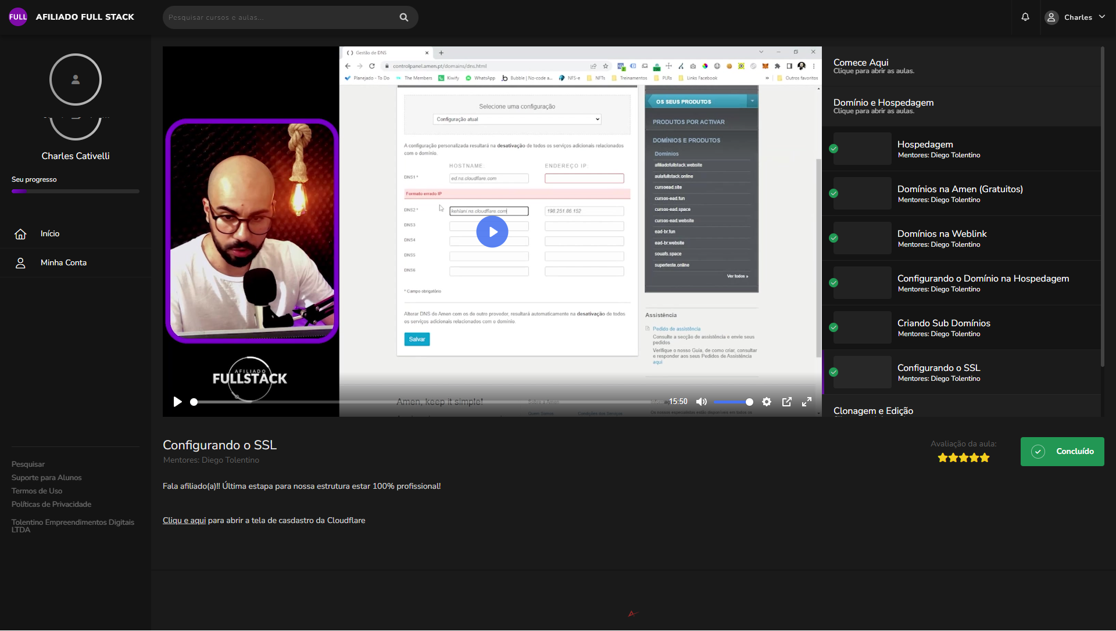Image resolution: width=1116 pixels, height=631 pixels.
Task: Toggle completion check for Criando Sub Domínios
Action: pyautogui.click(x=834, y=327)
